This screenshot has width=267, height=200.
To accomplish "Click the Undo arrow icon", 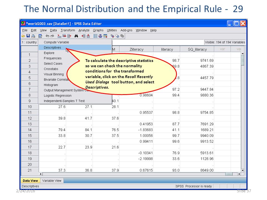I will (47, 36).
